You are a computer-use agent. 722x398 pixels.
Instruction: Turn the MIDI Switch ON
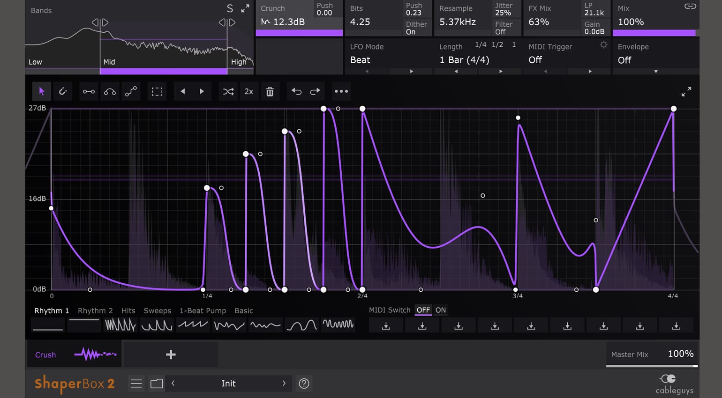pyautogui.click(x=441, y=310)
